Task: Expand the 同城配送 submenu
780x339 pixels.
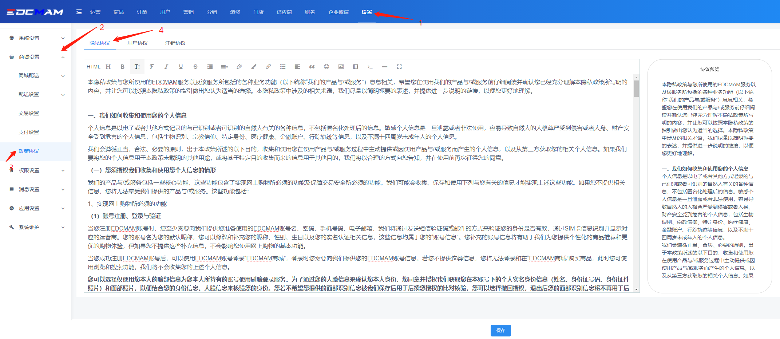Action: [x=40, y=75]
